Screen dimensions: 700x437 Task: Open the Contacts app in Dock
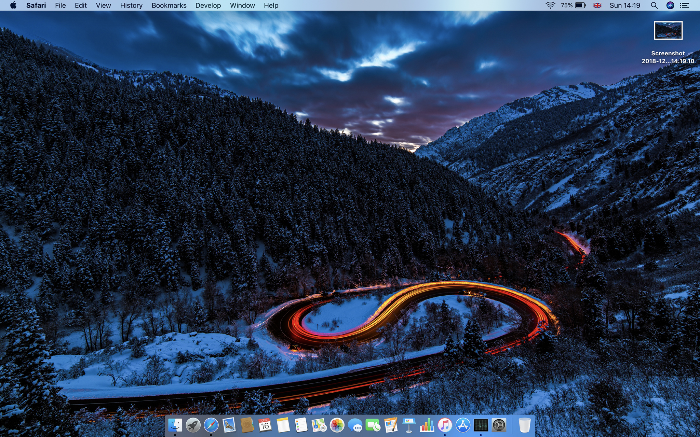pyautogui.click(x=247, y=425)
